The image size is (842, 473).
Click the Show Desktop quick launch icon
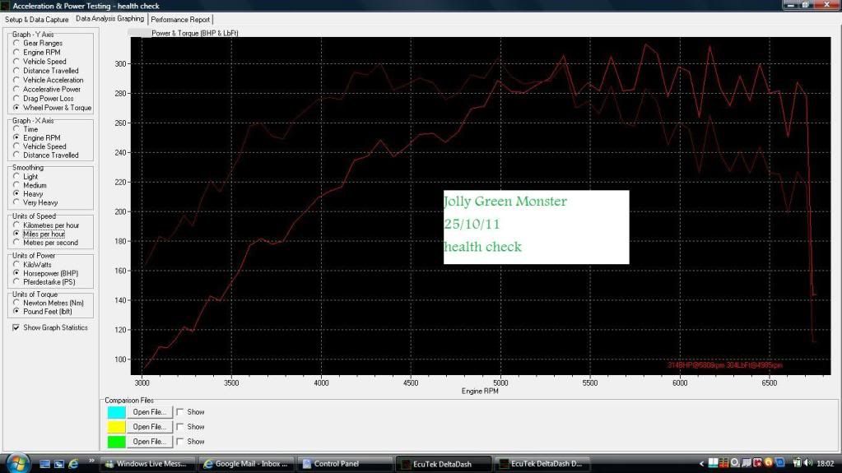(x=44, y=464)
